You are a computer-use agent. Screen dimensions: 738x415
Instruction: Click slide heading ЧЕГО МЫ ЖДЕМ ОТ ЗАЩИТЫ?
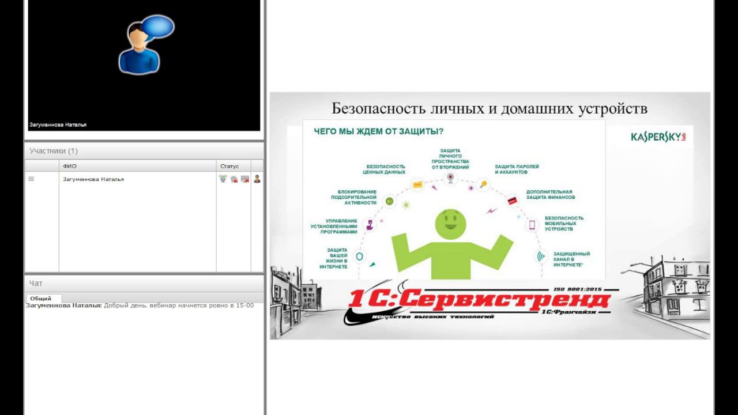(378, 131)
